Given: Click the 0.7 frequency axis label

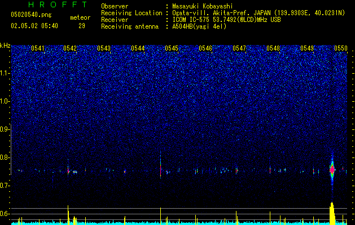Looking at the screenshot, I should (x=5, y=186).
